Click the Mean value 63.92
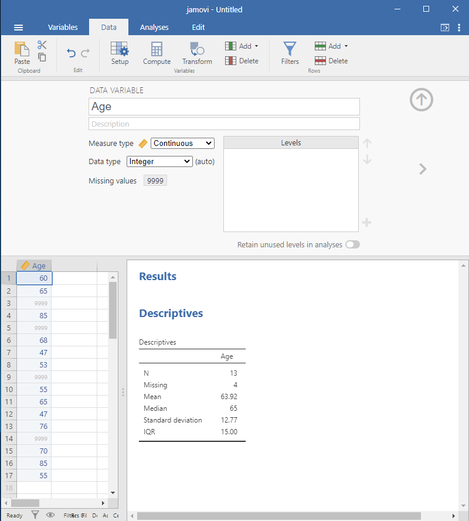The width and height of the screenshot is (469, 521). 229,397
